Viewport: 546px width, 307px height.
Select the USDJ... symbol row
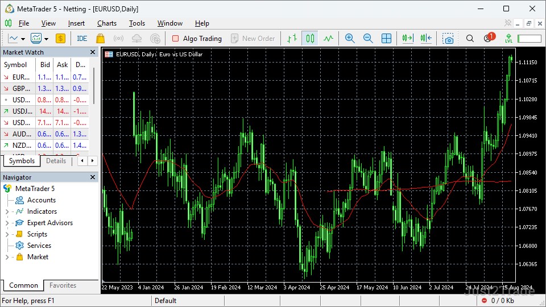pos(45,111)
